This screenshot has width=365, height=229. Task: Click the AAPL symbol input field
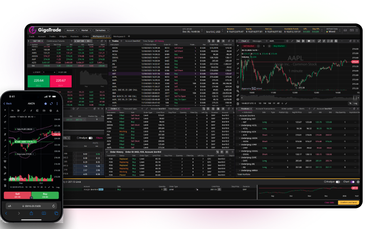277,41
